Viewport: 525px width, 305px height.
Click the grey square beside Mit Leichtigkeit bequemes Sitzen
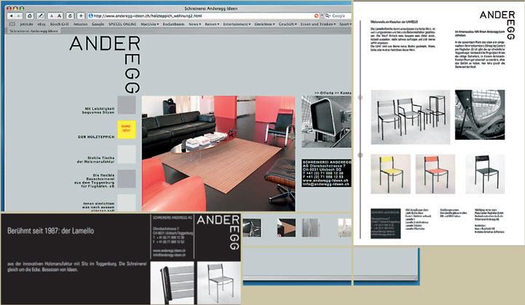click(127, 105)
